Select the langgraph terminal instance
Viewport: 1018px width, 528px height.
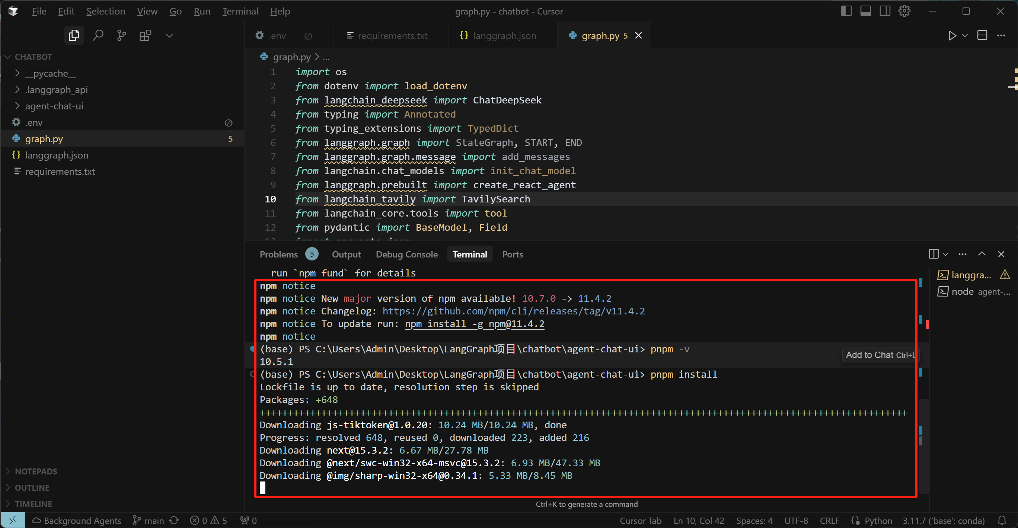tap(973, 275)
